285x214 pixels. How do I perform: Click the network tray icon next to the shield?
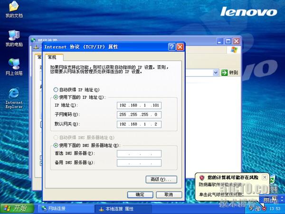258,208
